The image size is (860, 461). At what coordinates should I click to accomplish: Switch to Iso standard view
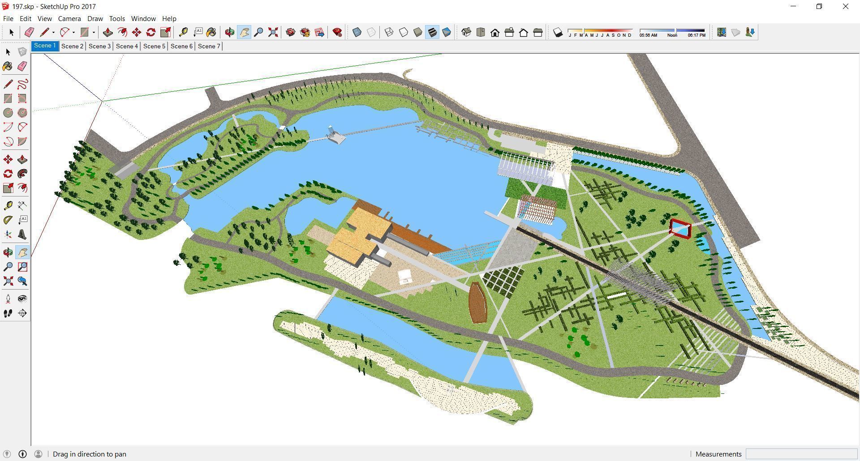pyautogui.click(x=466, y=32)
